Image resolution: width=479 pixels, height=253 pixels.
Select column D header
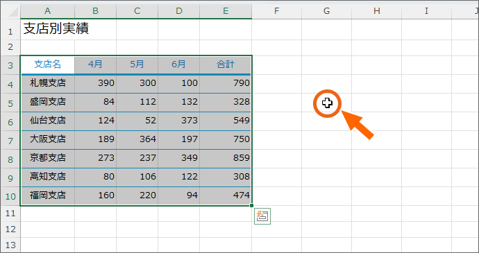pos(179,11)
